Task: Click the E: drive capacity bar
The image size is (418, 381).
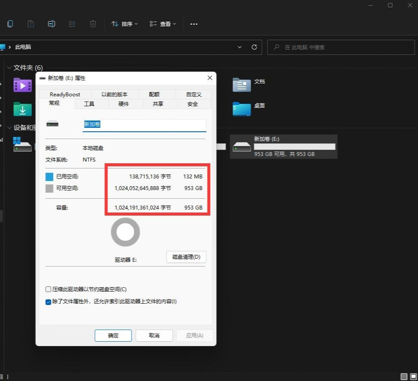Action: (x=295, y=146)
